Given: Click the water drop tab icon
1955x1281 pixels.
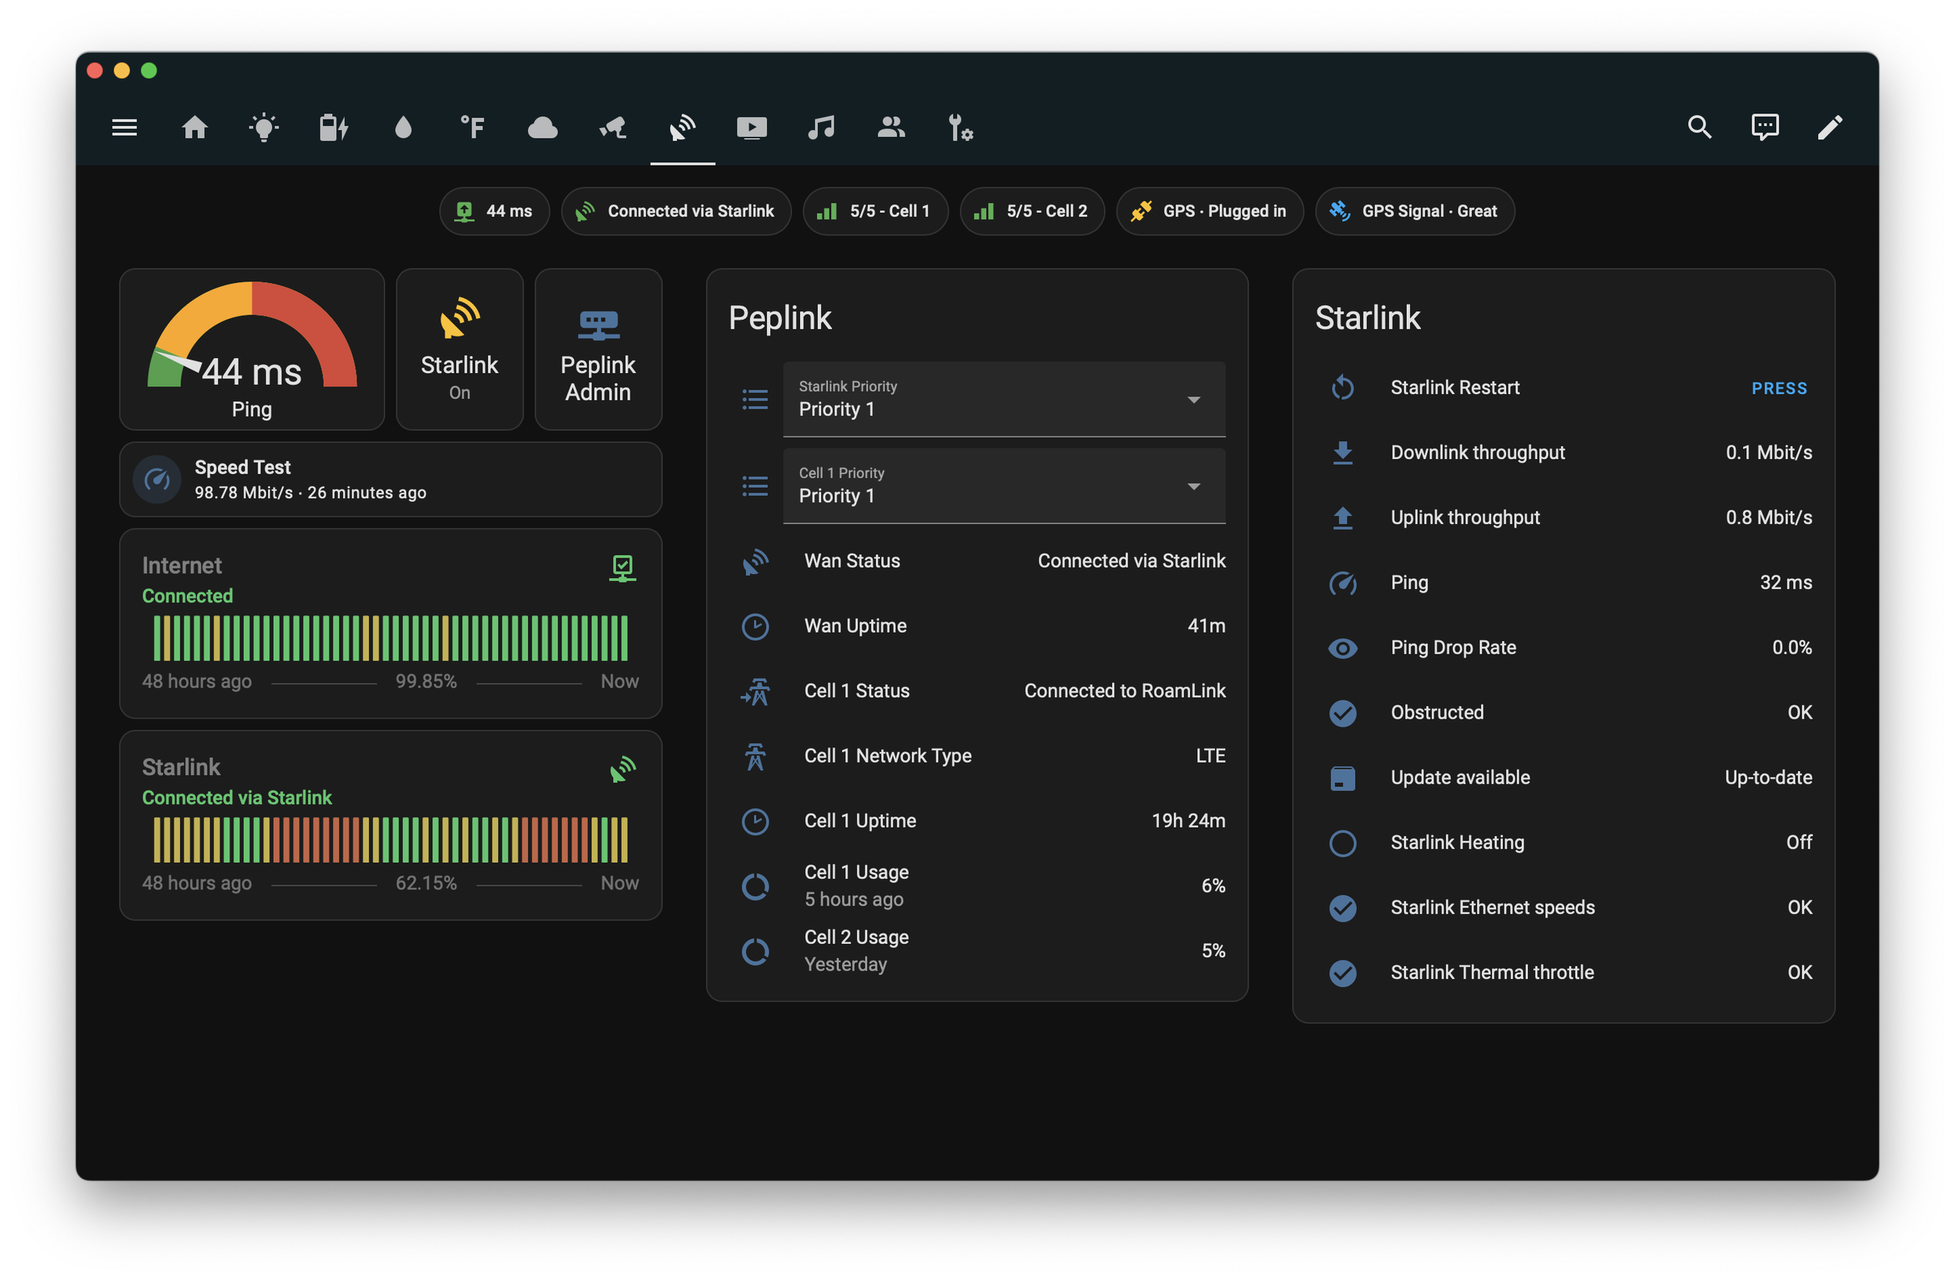Looking at the screenshot, I should 403,127.
